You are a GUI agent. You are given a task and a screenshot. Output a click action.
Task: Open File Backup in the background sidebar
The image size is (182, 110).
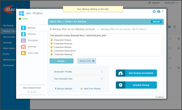(8, 26)
